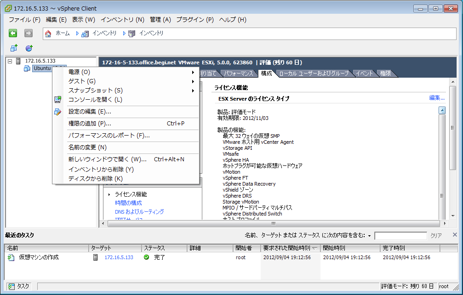Open the ヘルプ menu
This screenshot has height=295, width=463.
(x=233, y=19)
